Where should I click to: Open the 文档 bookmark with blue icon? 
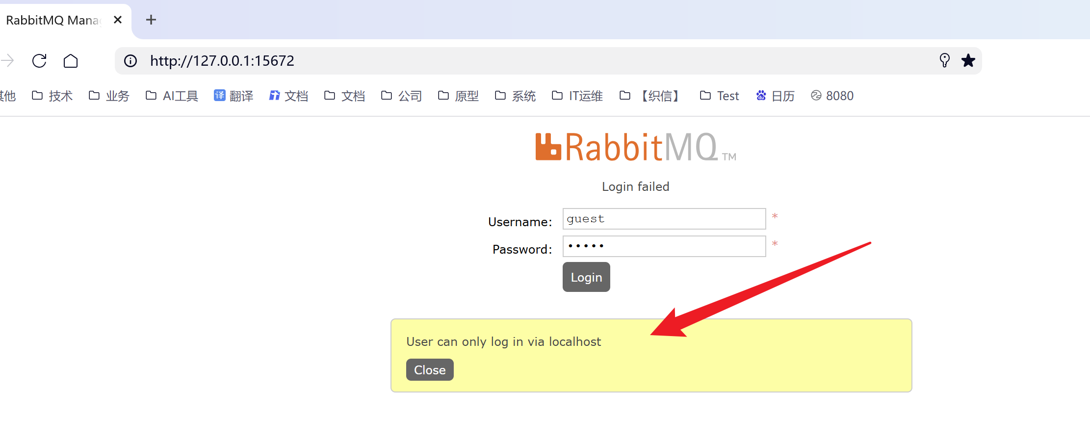(x=288, y=96)
